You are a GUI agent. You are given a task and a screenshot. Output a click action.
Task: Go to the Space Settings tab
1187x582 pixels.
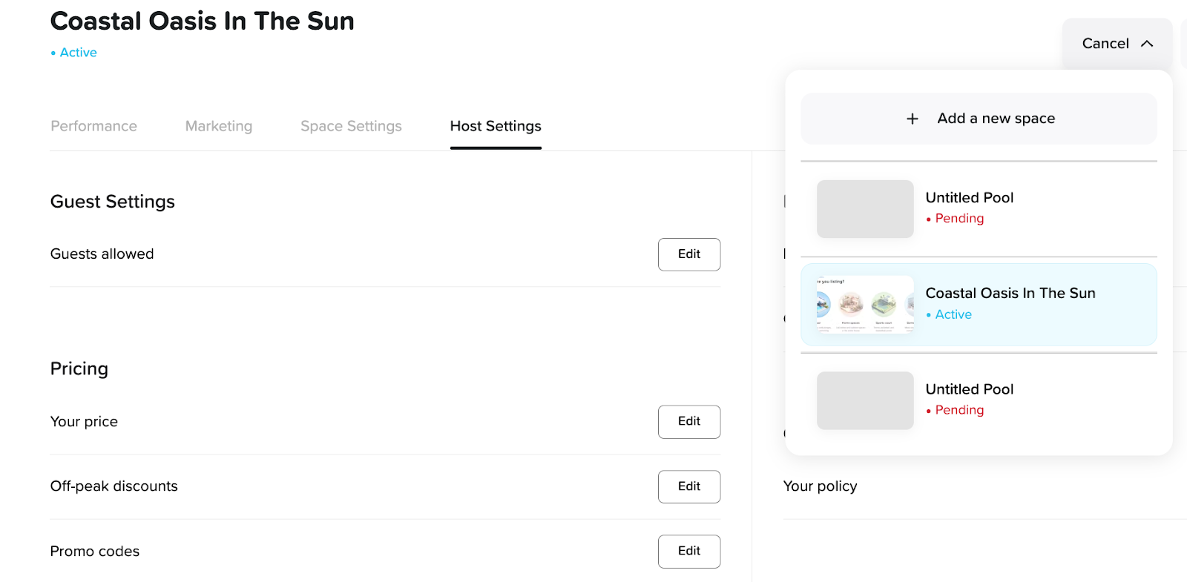coord(351,126)
